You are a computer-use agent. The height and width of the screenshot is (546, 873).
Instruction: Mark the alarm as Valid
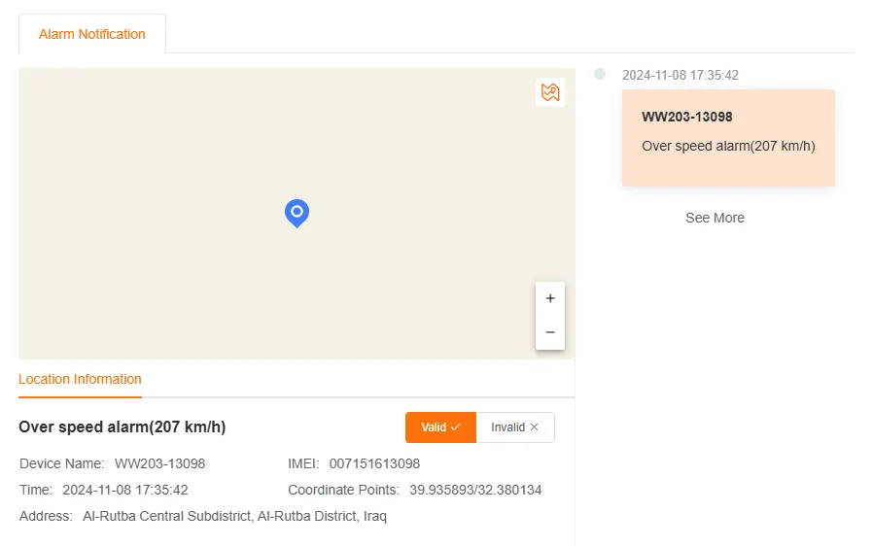tap(440, 427)
